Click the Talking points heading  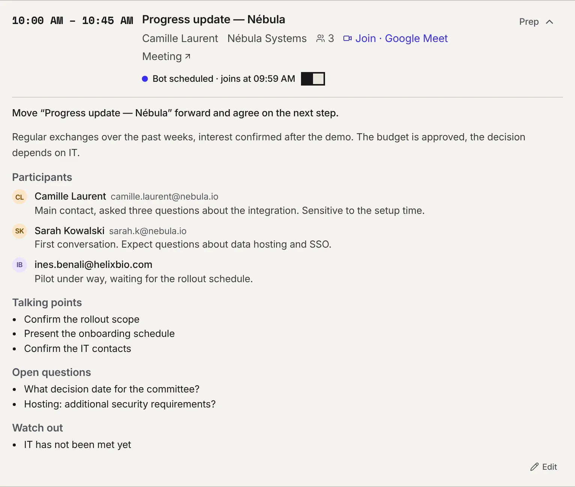(x=47, y=302)
